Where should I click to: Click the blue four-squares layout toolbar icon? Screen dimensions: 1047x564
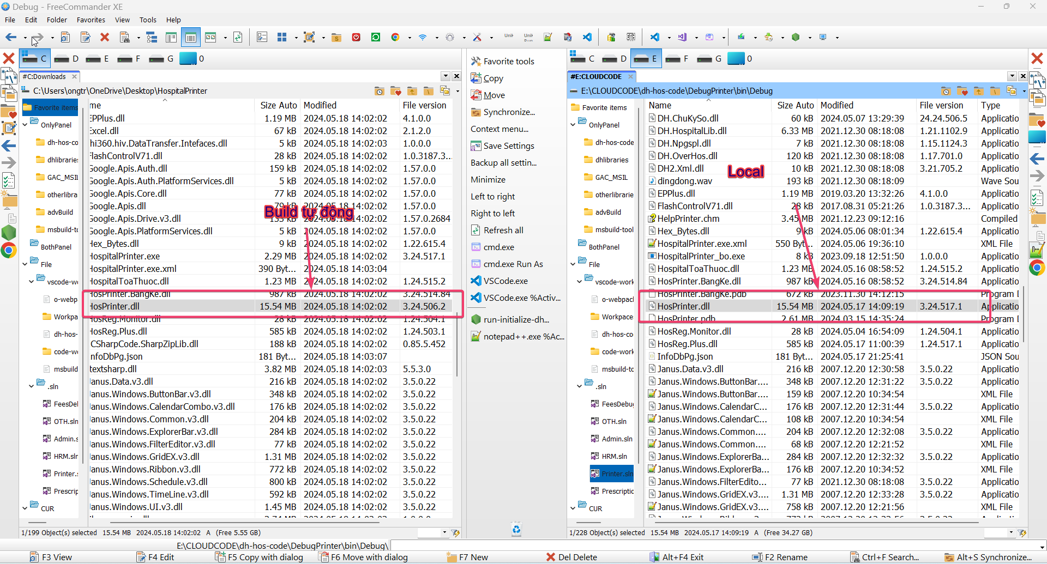[x=282, y=37]
